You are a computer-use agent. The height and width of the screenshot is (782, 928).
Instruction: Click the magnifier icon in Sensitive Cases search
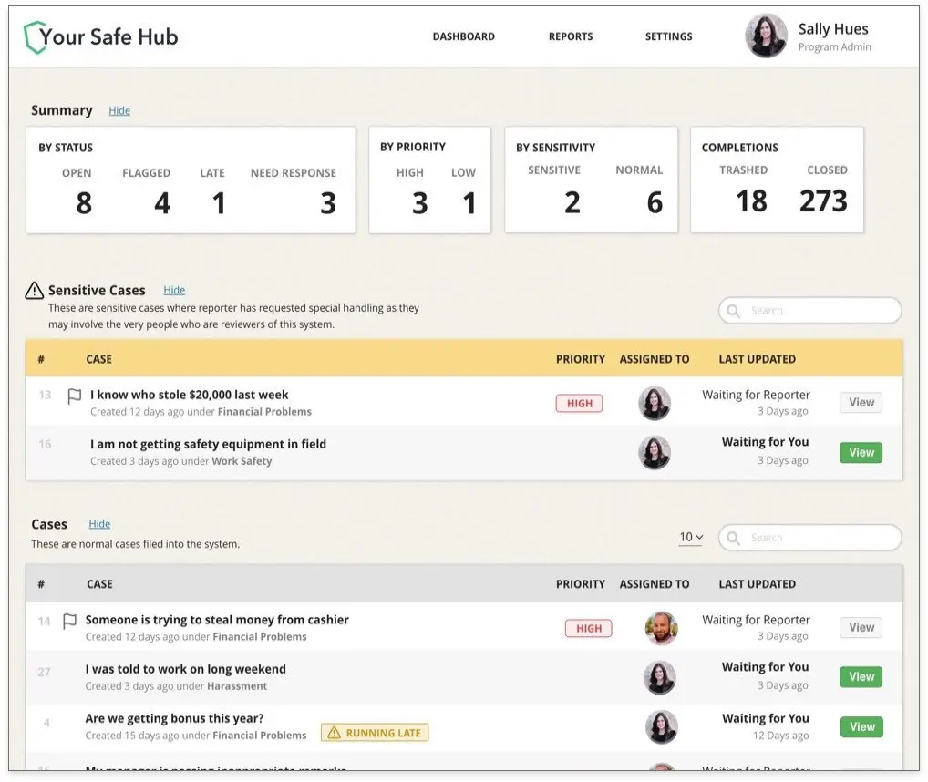tap(733, 311)
